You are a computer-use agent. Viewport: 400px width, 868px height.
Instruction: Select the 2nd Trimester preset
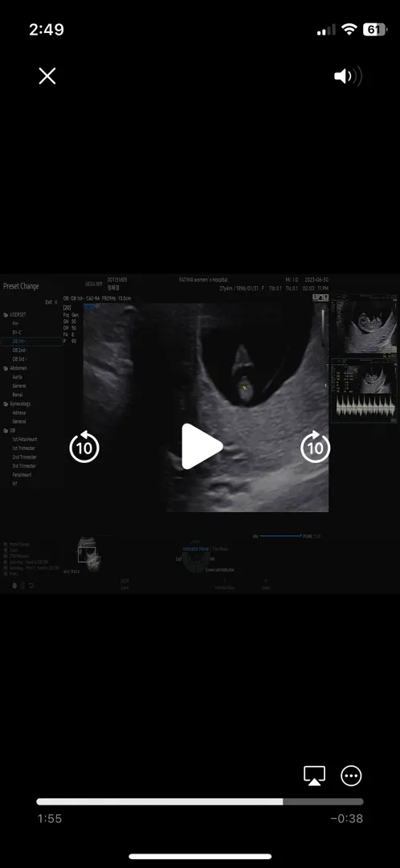pos(24,457)
